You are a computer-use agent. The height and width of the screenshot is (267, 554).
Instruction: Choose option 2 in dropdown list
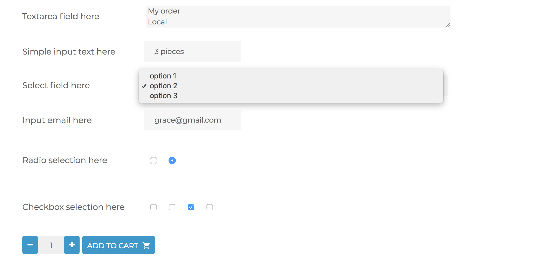tap(291, 86)
